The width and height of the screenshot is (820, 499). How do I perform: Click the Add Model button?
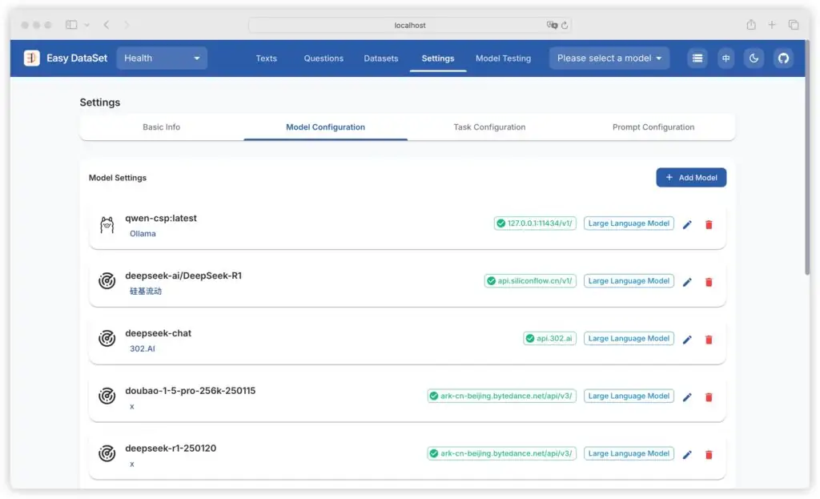690,177
